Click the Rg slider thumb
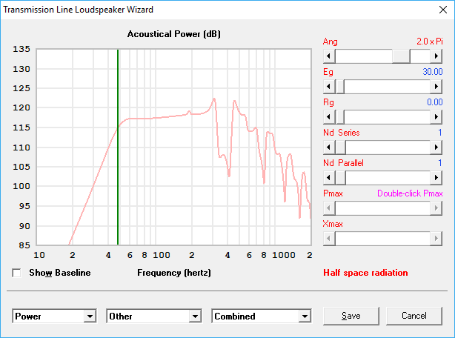Screen dimensions: 455x338 click(340, 117)
